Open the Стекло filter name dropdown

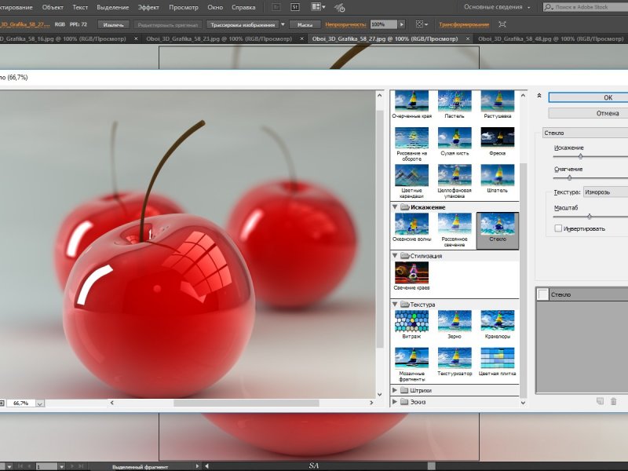click(x=585, y=133)
